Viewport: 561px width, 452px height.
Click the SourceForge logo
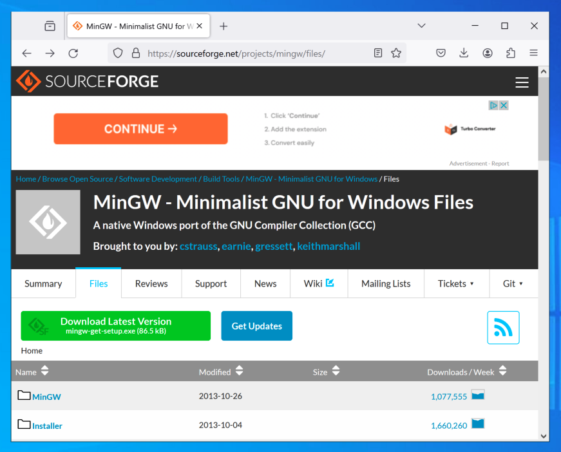[88, 81]
